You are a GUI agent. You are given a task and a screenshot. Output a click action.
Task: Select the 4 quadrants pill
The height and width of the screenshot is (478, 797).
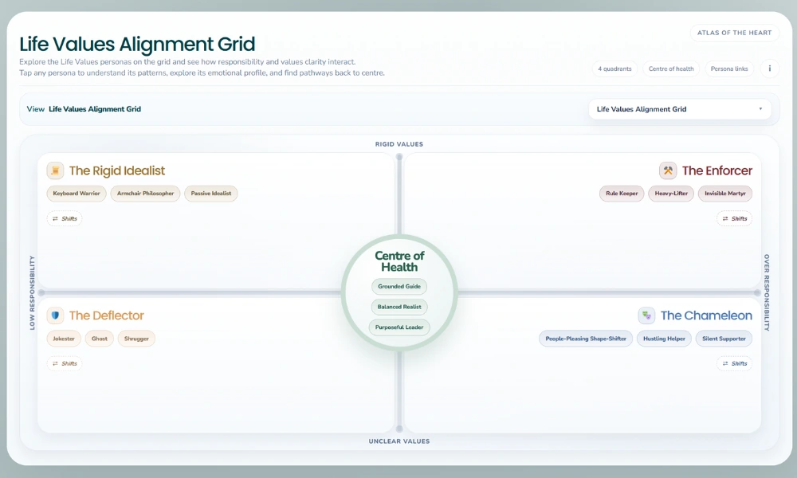[x=614, y=69]
